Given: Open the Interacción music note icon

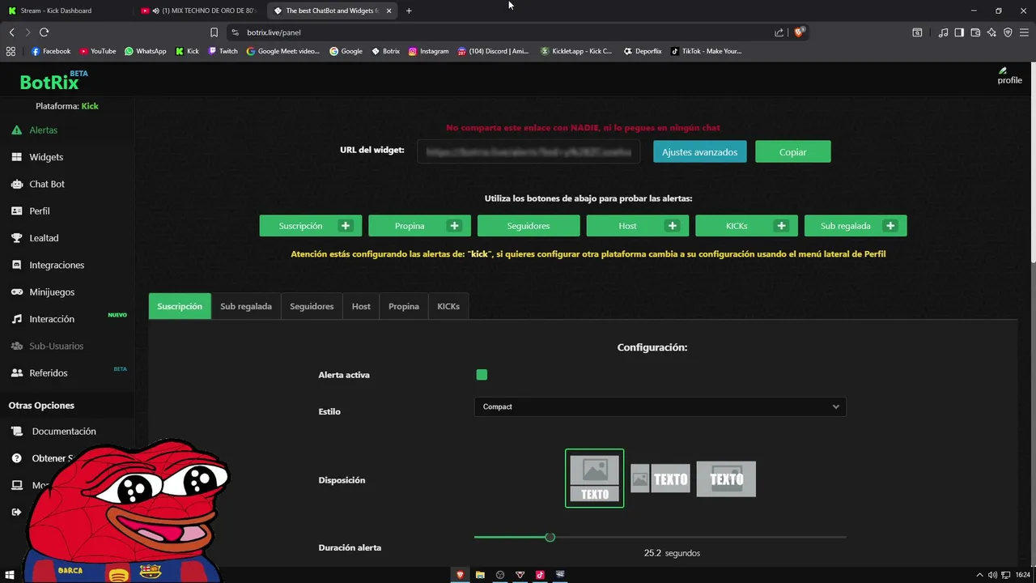Looking at the screenshot, I should click(x=16, y=319).
